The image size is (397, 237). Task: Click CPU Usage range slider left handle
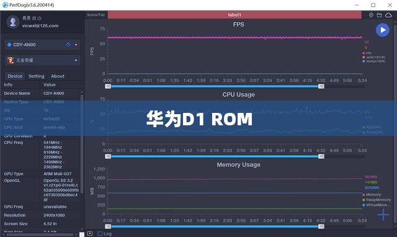pyautogui.click(x=108, y=156)
